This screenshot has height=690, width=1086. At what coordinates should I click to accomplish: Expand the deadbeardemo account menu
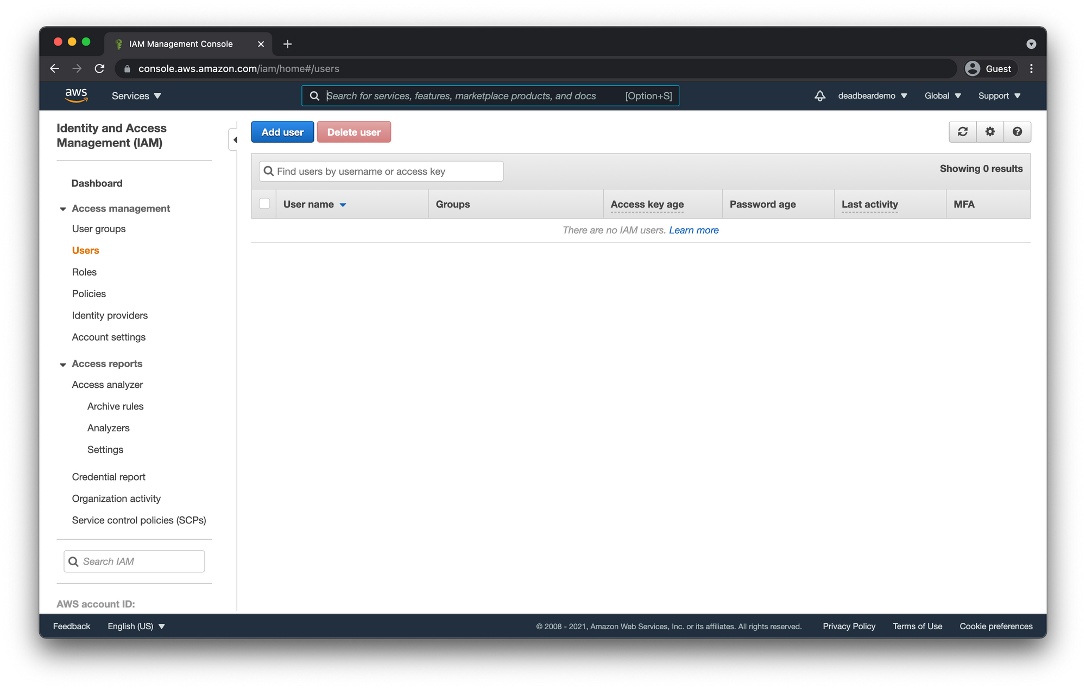872,96
